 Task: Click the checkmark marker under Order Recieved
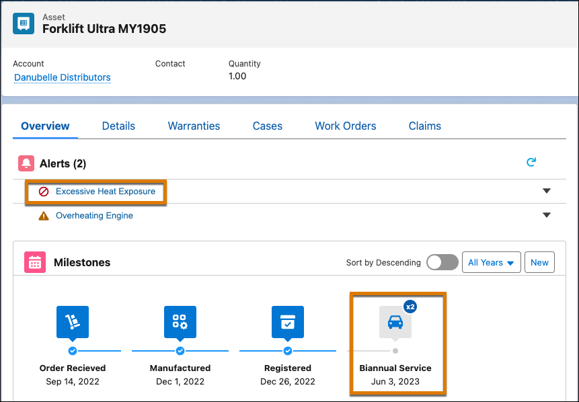pos(72,350)
